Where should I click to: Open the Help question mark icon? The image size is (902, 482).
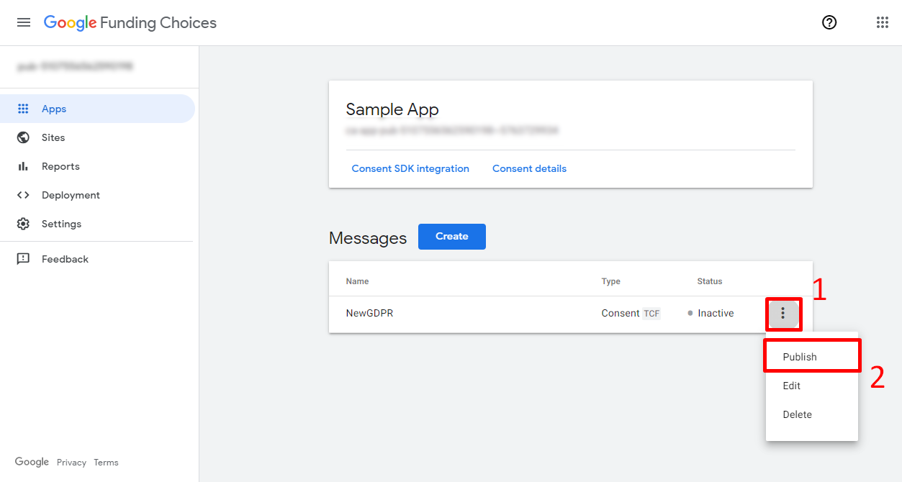point(829,22)
